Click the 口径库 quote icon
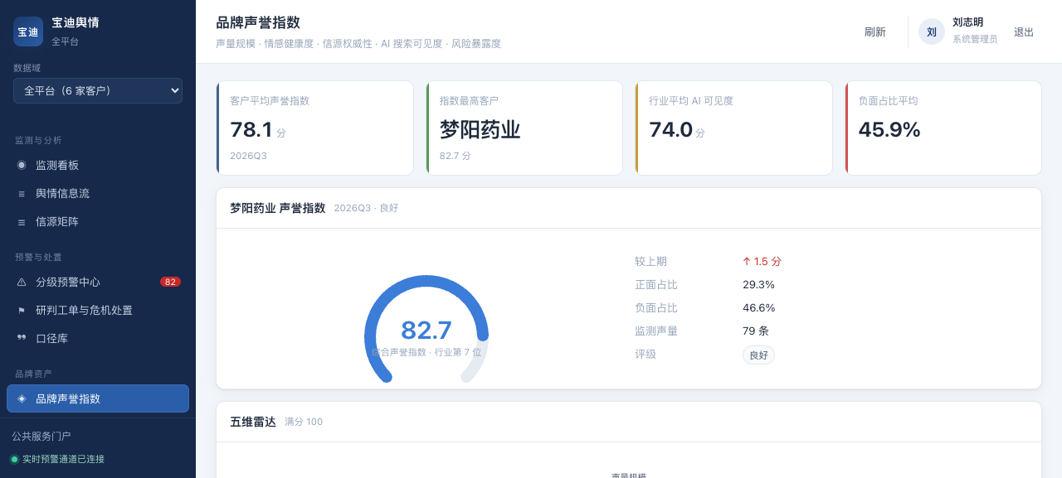The height and width of the screenshot is (478, 1062). click(x=22, y=338)
